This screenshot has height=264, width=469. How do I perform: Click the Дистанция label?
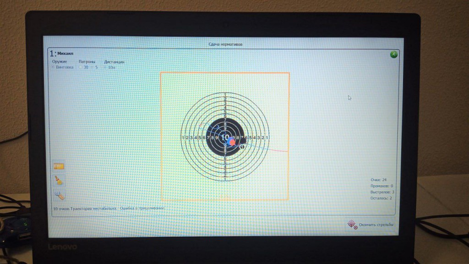click(114, 62)
